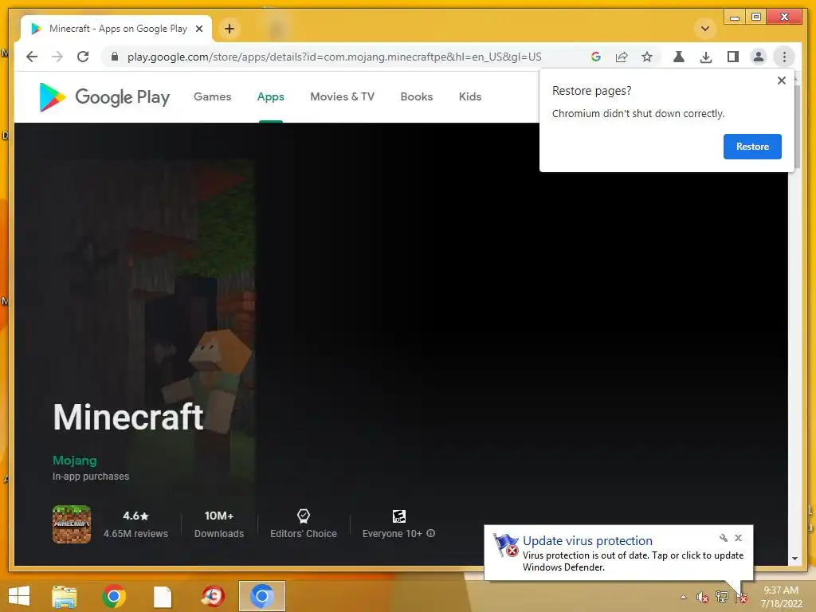Share this page using share icon
The width and height of the screenshot is (816, 612).
point(622,57)
